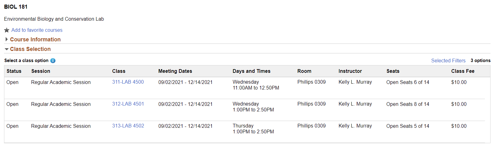Click the Session column header
The width and height of the screenshot is (493, 150).
click(x=41, y=71)
